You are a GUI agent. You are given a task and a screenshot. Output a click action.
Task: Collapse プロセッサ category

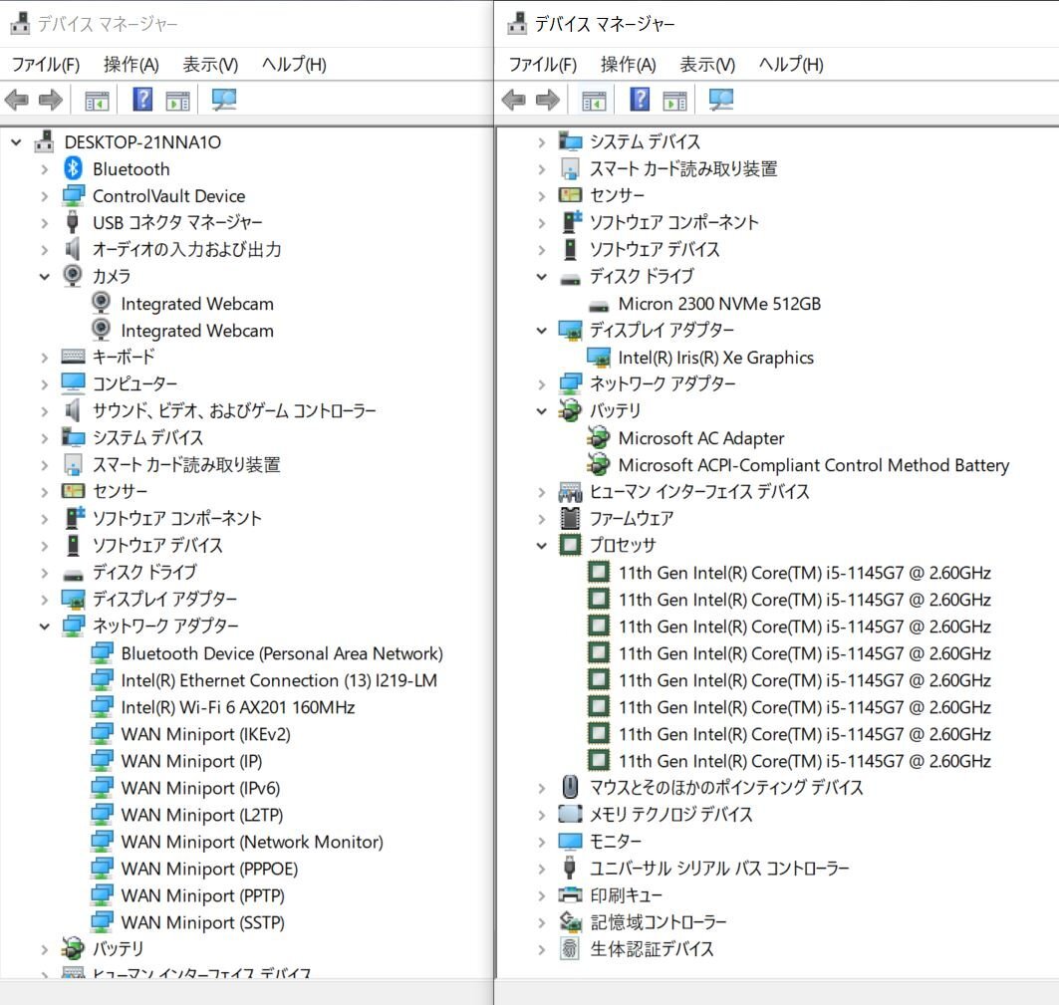542,545
